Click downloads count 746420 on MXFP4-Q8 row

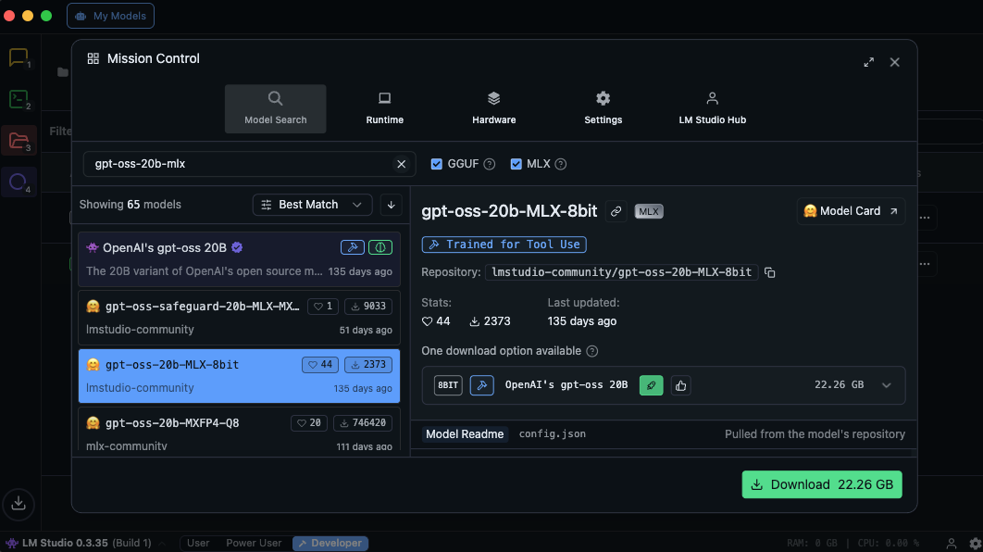pos(363,422)
